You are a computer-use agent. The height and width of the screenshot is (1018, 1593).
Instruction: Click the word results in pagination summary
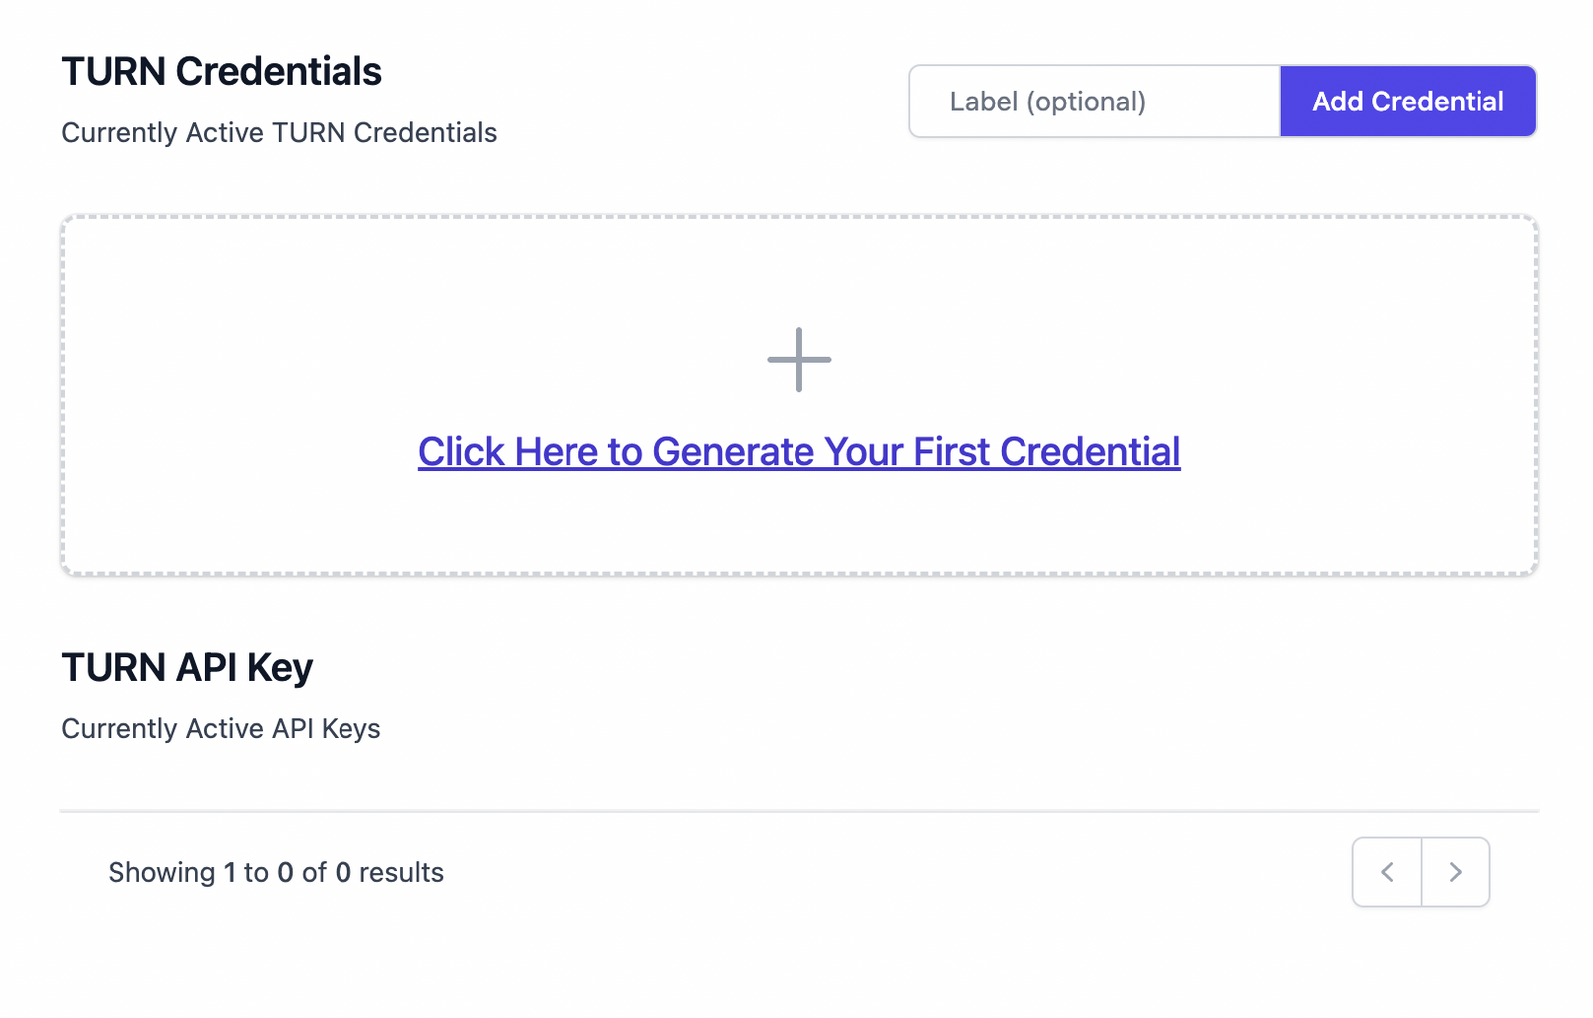pyautogui.click(x=401, y=873)
